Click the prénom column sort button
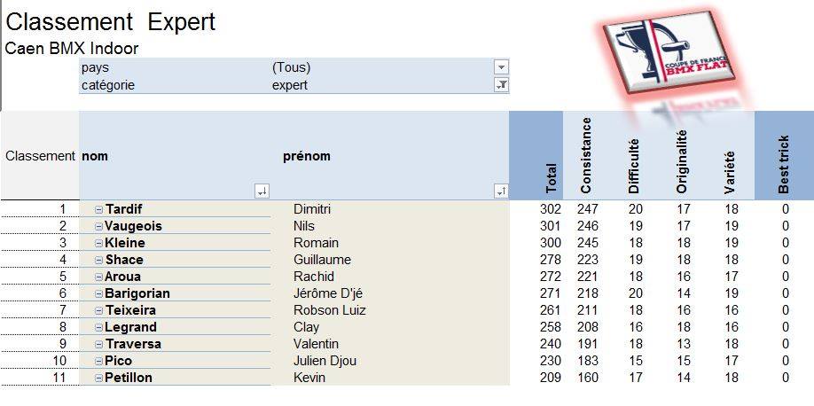Viewport: 814px width, 406px height. pyautogui.click(x=501, y=191)
